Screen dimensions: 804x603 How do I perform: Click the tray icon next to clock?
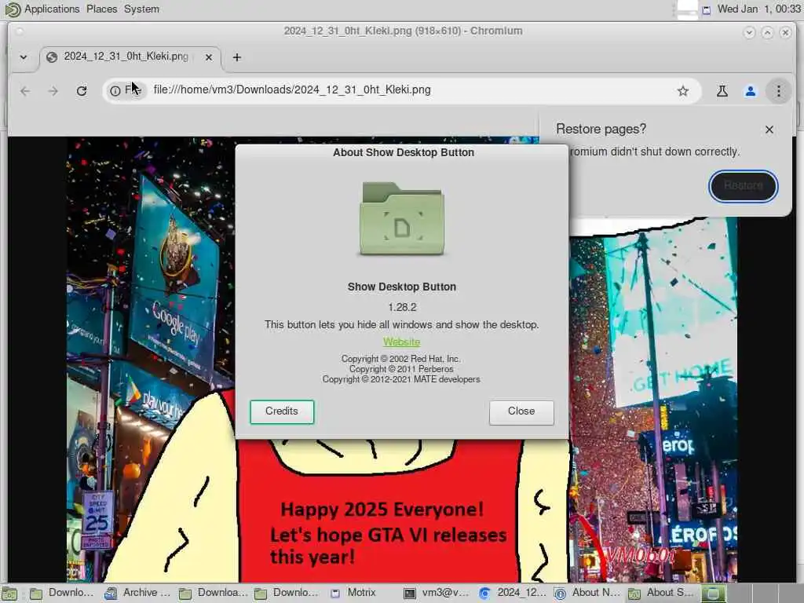(707, 9)
